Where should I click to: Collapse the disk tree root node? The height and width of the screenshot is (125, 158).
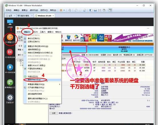[18, 61]
